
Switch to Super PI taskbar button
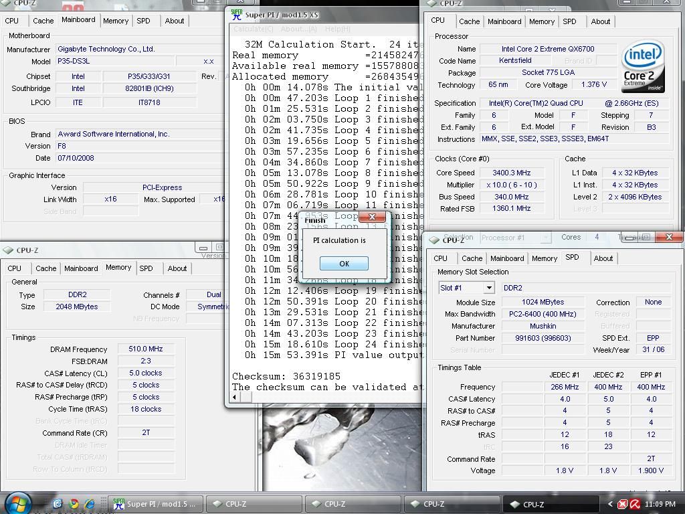tap(155, 504)
